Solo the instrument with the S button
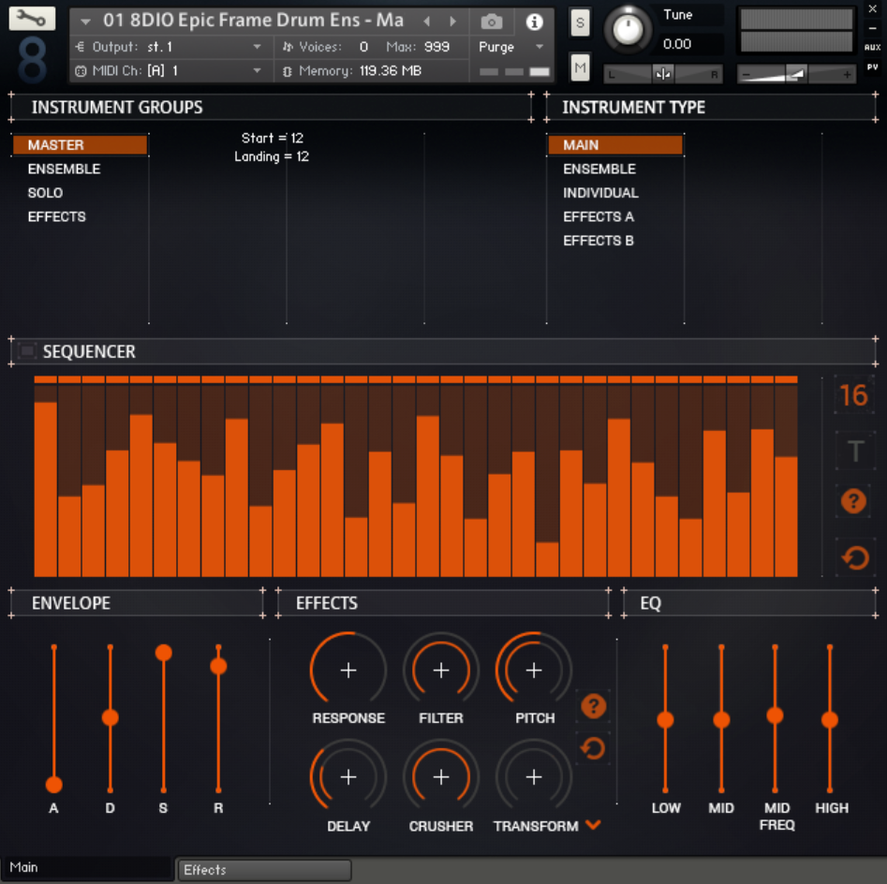 click(580, 23)
